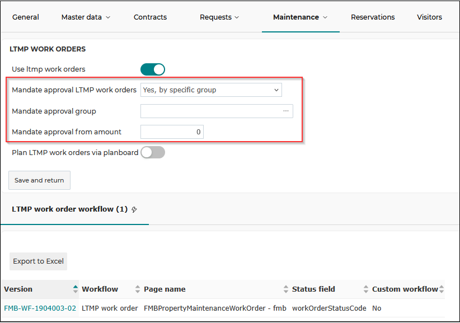Click the FMBPropertyMaintenanceWorkOrder - fmb page name cell
460x323 pixels.
(215, 308)
